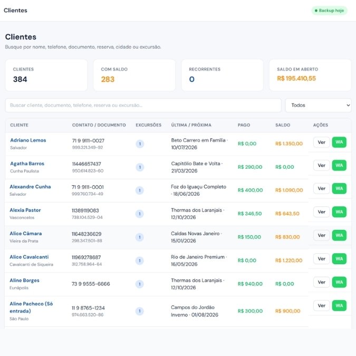Screen dimensions: 356x356
Task: Open WhatsApp for Aline Pacheco
Action: tap(339, 305)
